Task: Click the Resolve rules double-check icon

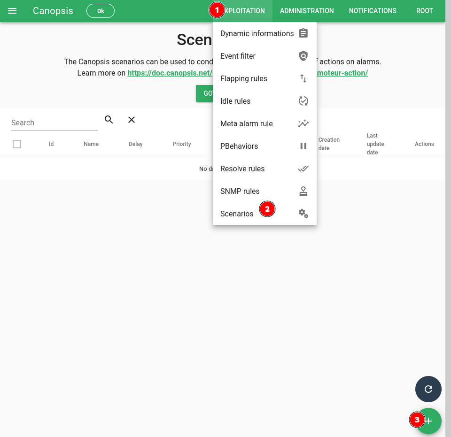Action: tap(303, 169)
